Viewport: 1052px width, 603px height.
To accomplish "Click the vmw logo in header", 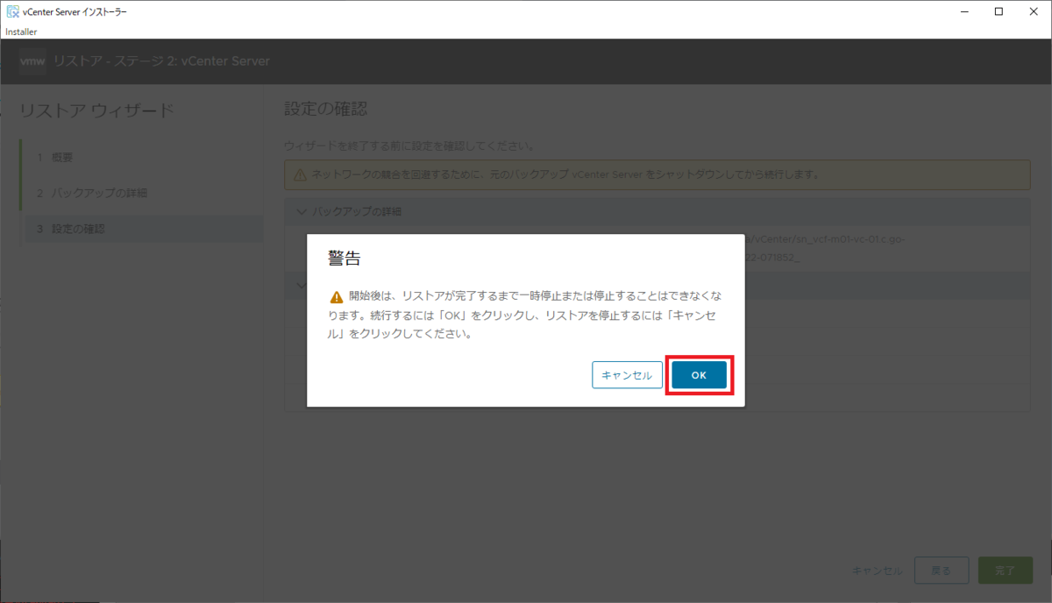I will click(32, 61).
